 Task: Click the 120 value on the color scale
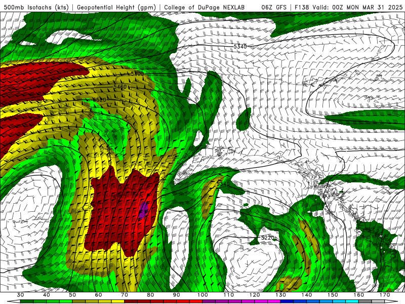[255, 295]
